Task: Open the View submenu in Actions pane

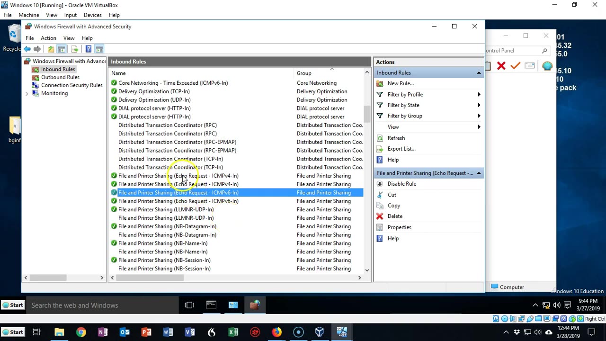Action: coord(428,127)
